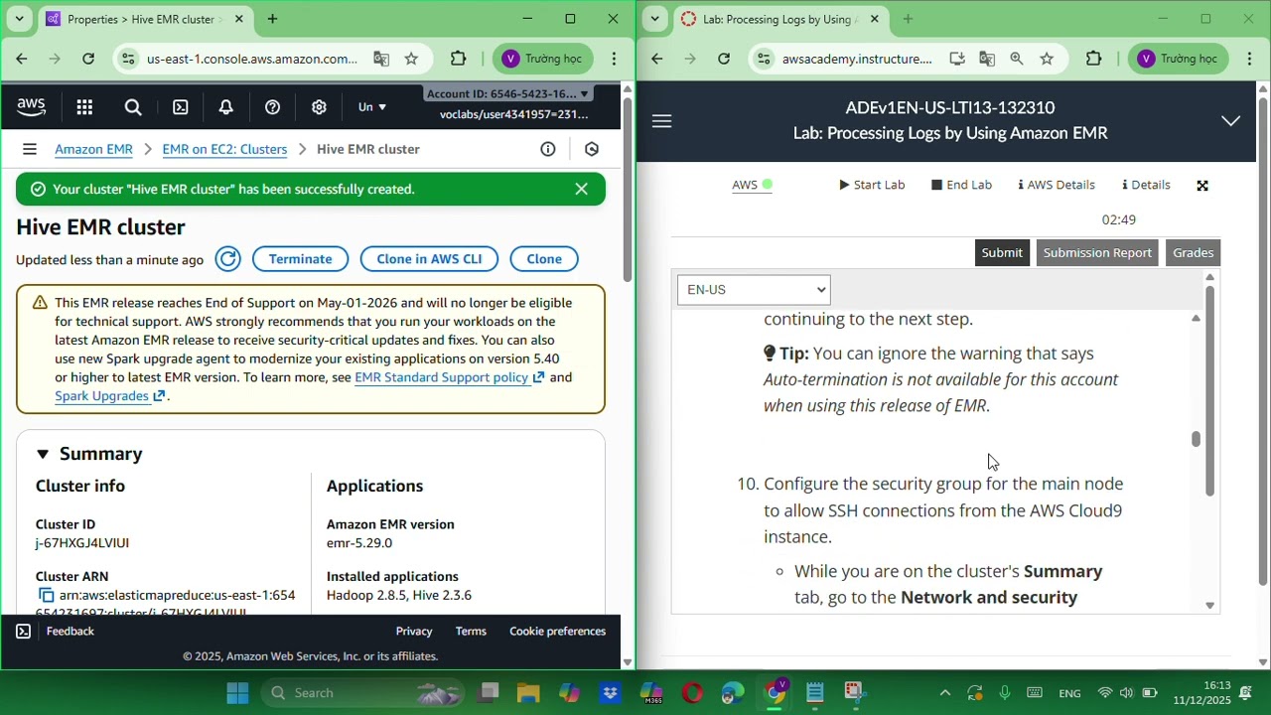The width and height of the screenshot is (1271, 715).
Task: Open Spark Upgrades link
Action: pos(109,396)
